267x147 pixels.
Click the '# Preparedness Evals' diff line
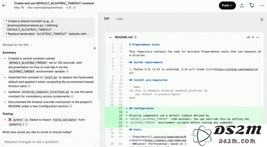pos(145,45)
